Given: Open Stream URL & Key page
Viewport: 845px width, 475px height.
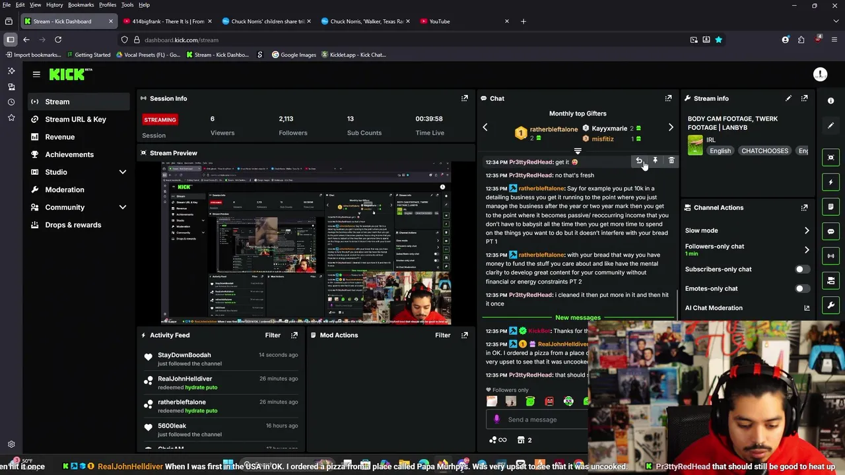Looking at the screenshot, I should [x=80, y=119].
